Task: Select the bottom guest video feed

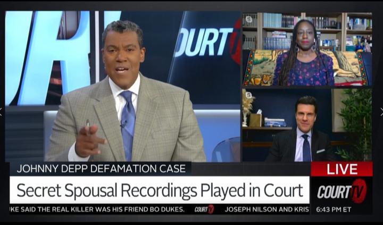Action: (x=307, y=125)
